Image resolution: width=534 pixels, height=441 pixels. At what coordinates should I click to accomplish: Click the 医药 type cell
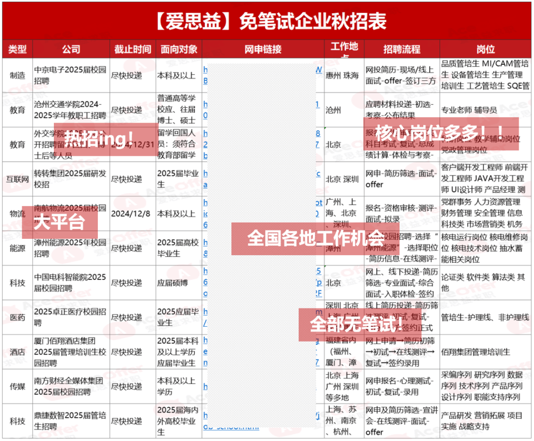[17, 317]
